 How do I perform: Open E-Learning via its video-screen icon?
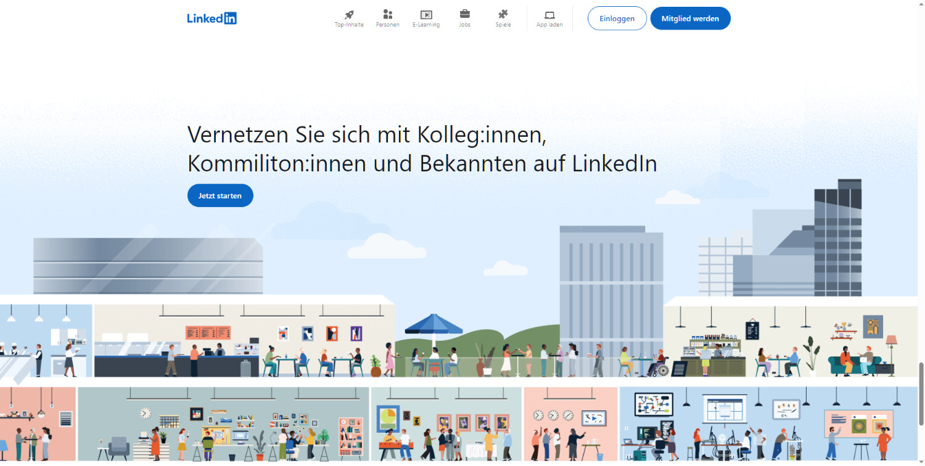[x=425, y=14]
